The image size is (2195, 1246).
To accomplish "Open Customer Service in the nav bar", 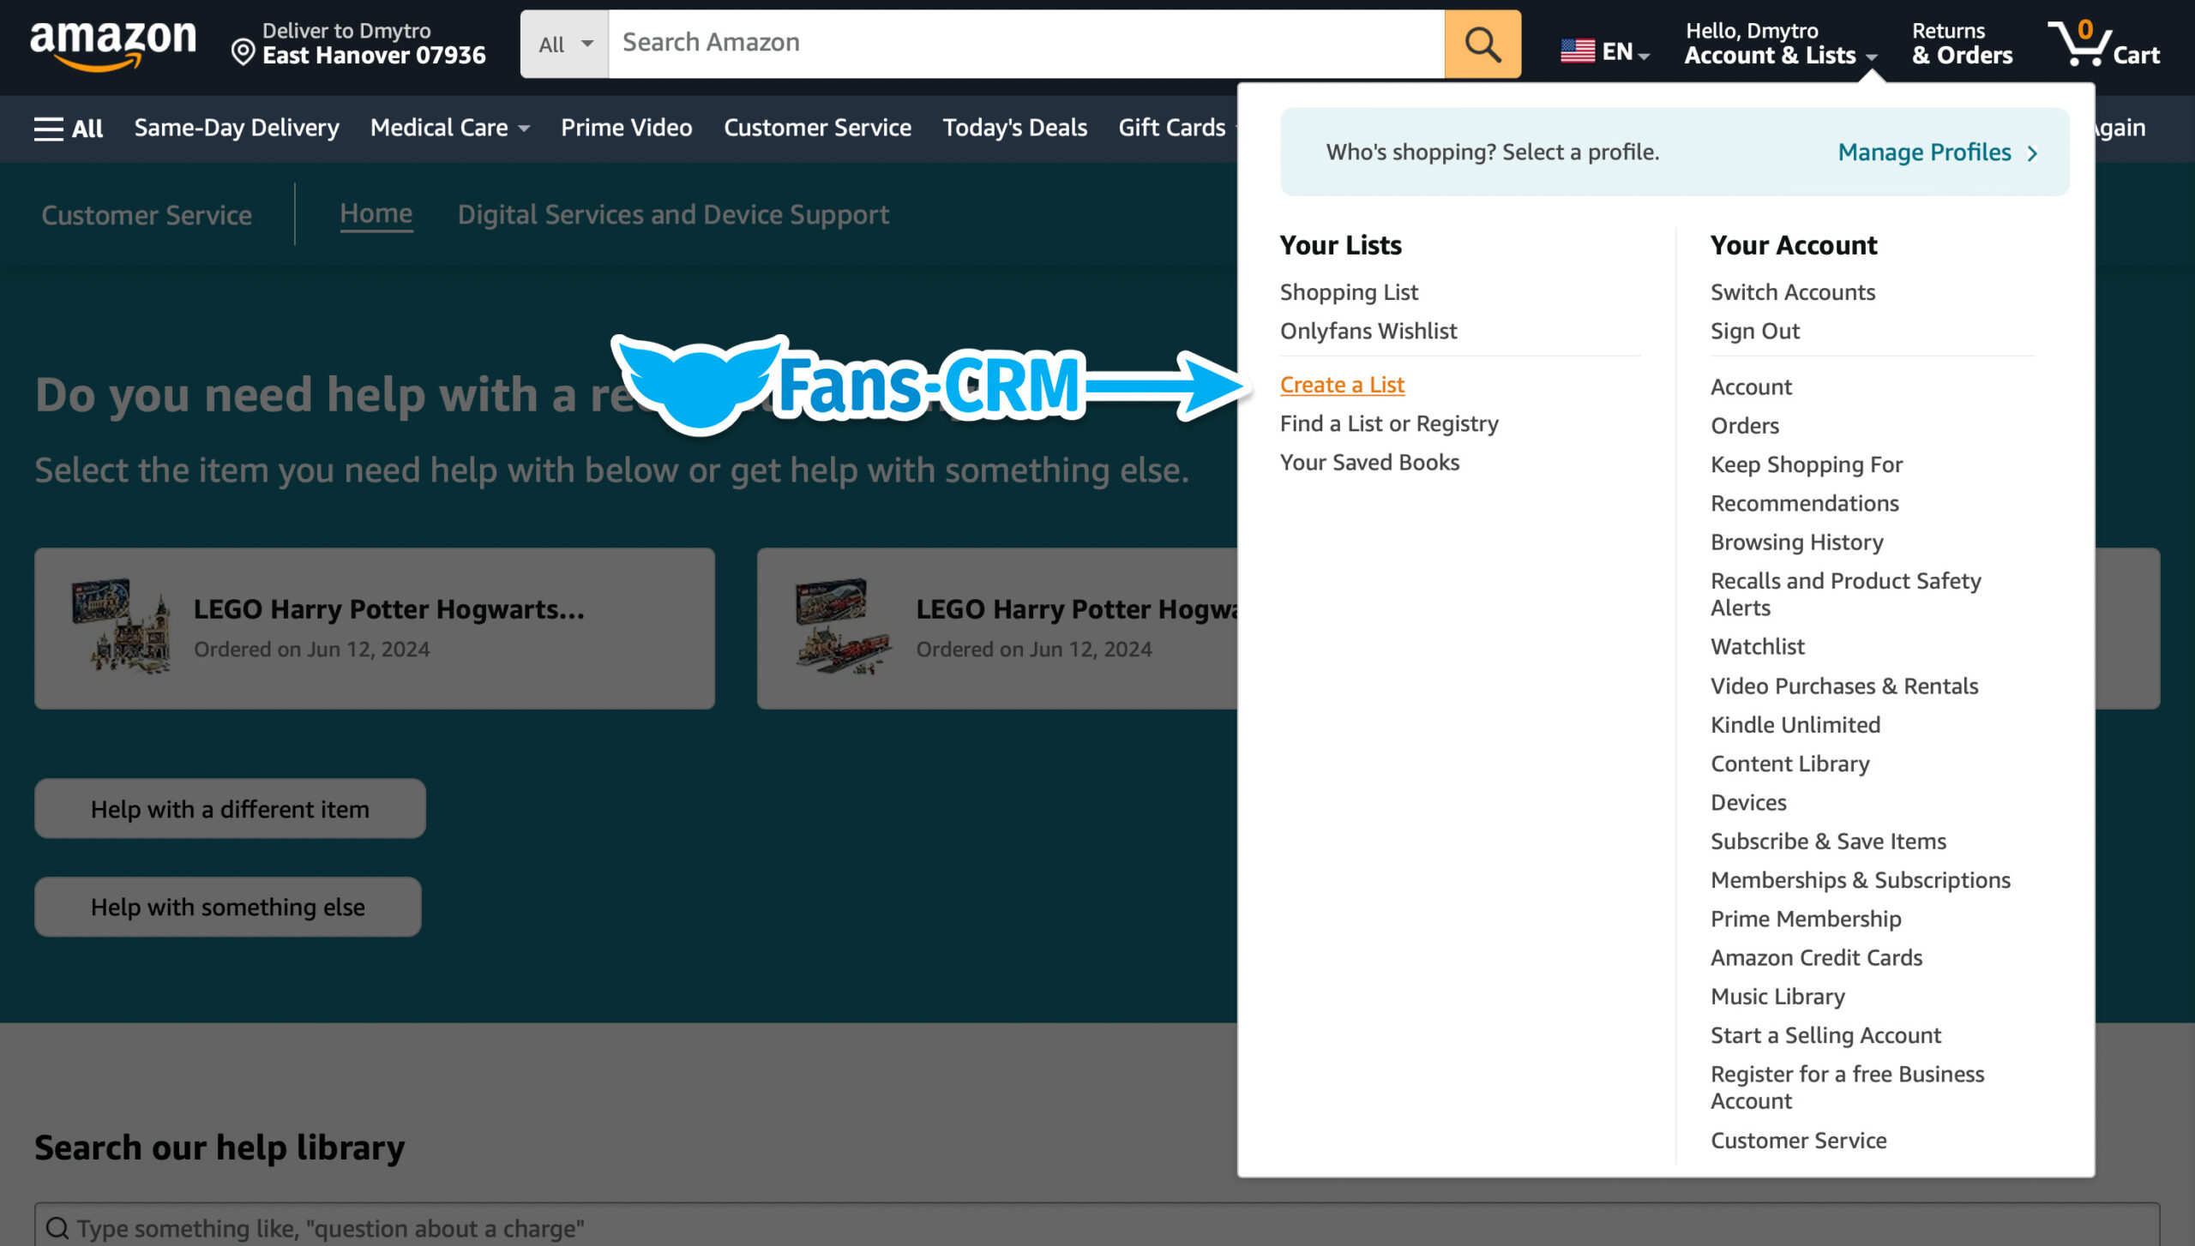I will [817, 128].
